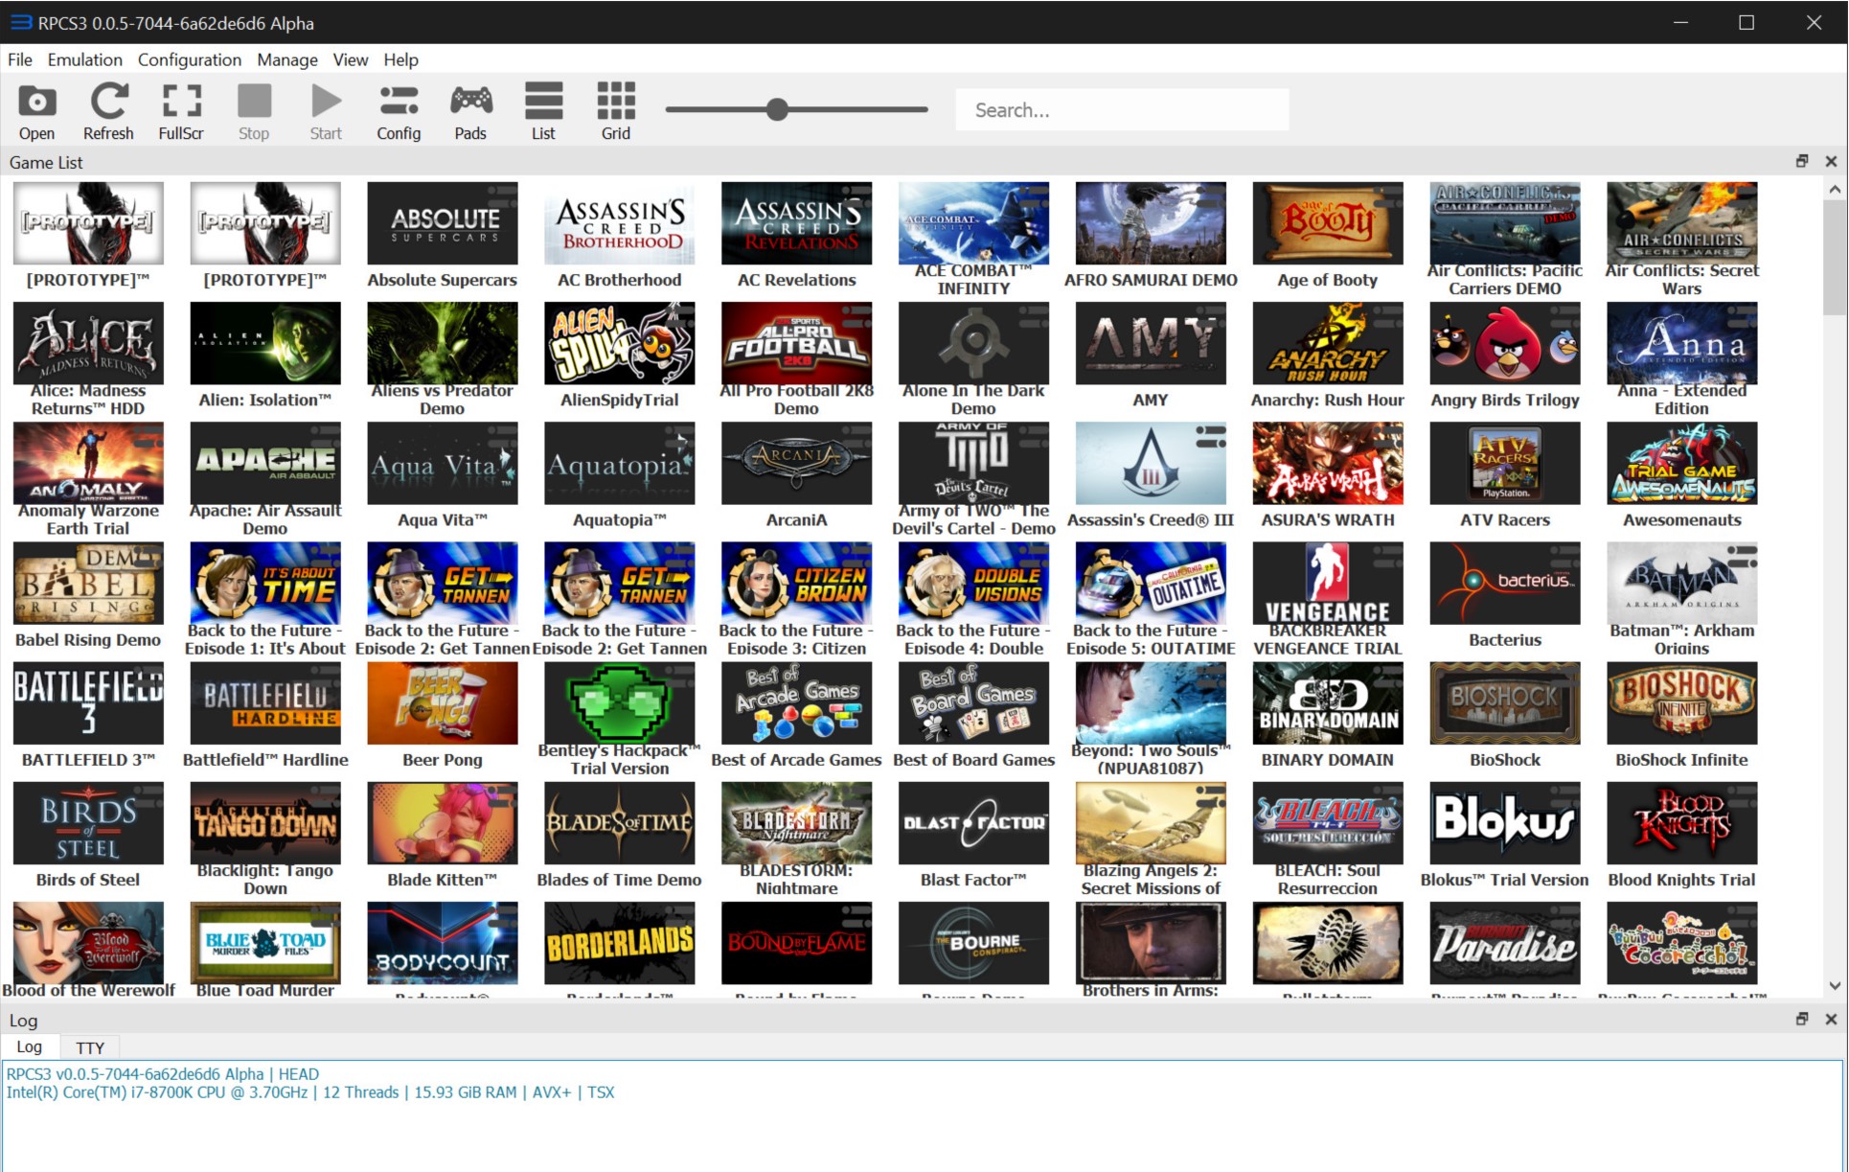This screenshot has height=1172, width=1849.
Task: Click the Configuration menu item
Action: (188, 59)
